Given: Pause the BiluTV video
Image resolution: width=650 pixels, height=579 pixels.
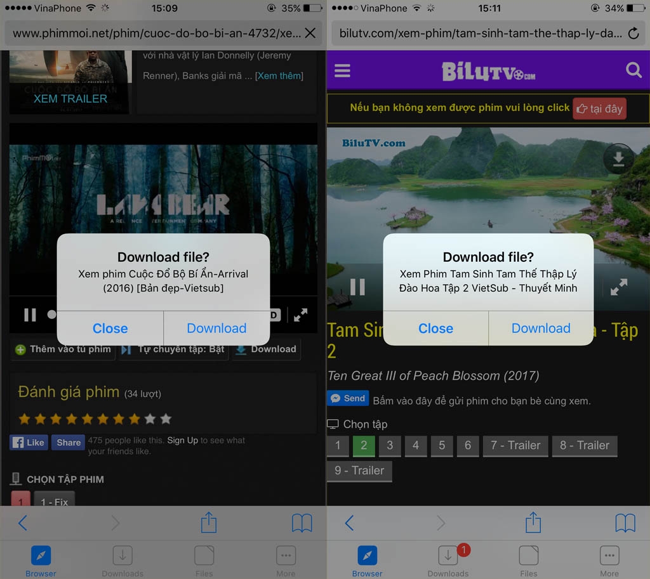Looking at the screenshot, I should [357, 287].
